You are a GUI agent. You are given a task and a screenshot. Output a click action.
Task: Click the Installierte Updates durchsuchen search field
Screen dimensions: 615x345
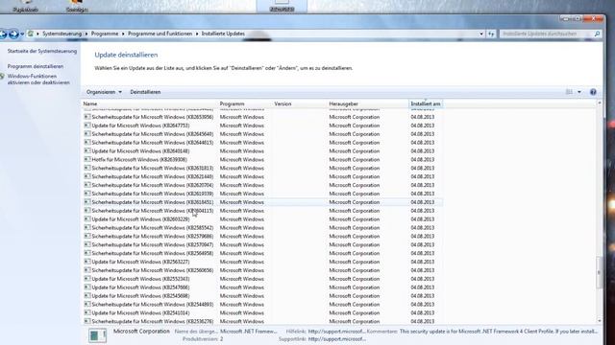click(x=547, y=34)
